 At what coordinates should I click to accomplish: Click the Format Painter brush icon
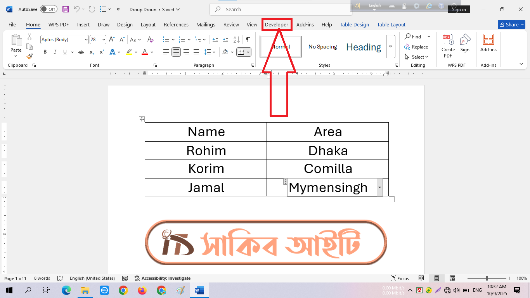tap(29, 56)
